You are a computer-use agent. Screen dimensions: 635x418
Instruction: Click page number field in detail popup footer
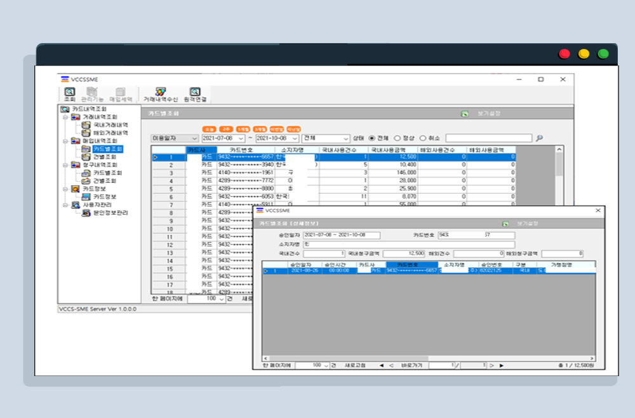[x=442, y=365]
